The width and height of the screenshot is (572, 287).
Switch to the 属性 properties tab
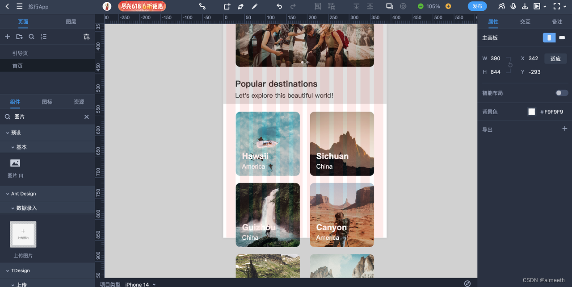click(493, 21)
